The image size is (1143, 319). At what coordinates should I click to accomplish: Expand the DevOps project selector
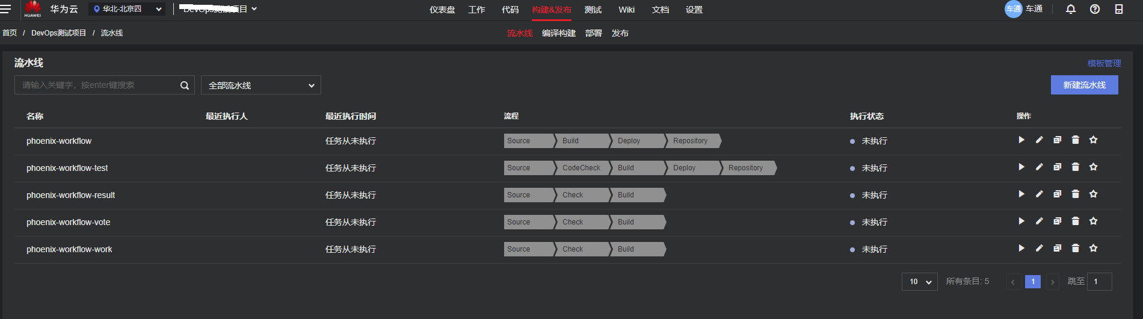pyautogui.click(x=219, y=9)
